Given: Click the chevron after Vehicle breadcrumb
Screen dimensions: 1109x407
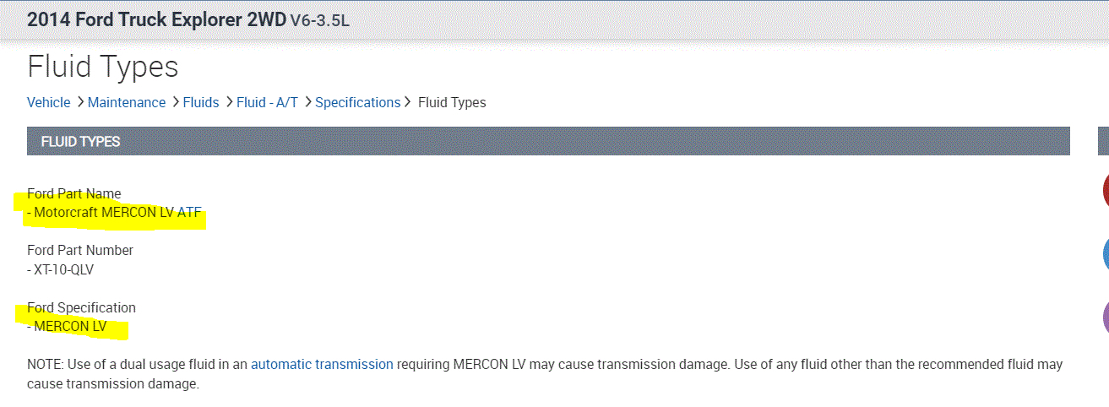Looking at the screenshot, I should coord(79,102).
